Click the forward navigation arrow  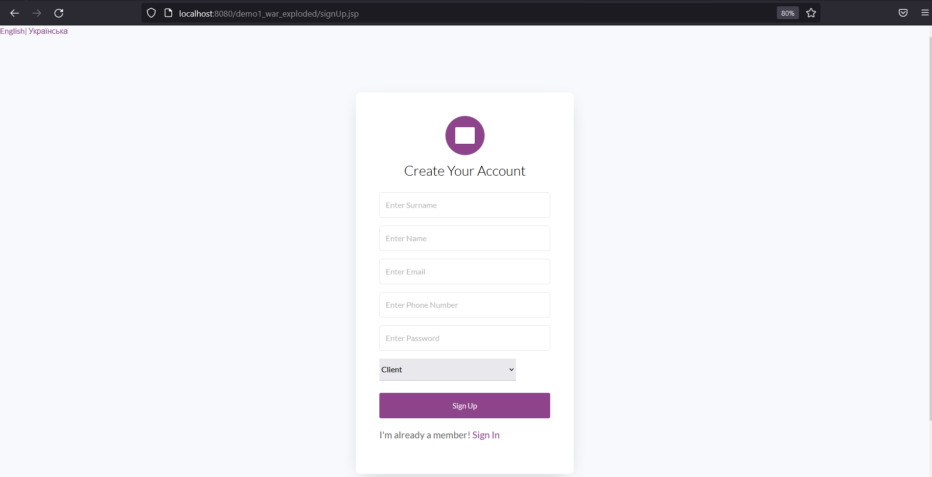point(36,13)
